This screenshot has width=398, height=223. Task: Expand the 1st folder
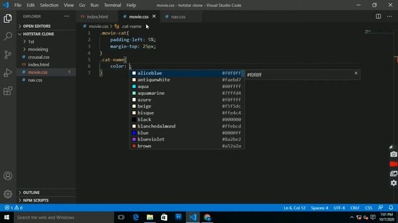pos(47,42)
